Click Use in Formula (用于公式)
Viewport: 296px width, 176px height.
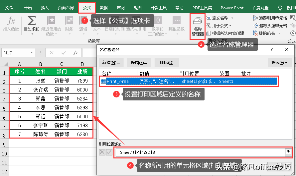tap(219, 26)
